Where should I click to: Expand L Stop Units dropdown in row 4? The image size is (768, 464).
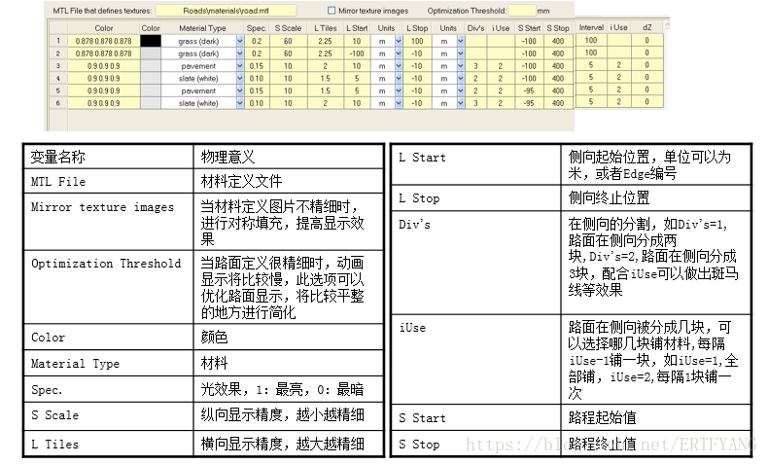click(x=461, y=78)
